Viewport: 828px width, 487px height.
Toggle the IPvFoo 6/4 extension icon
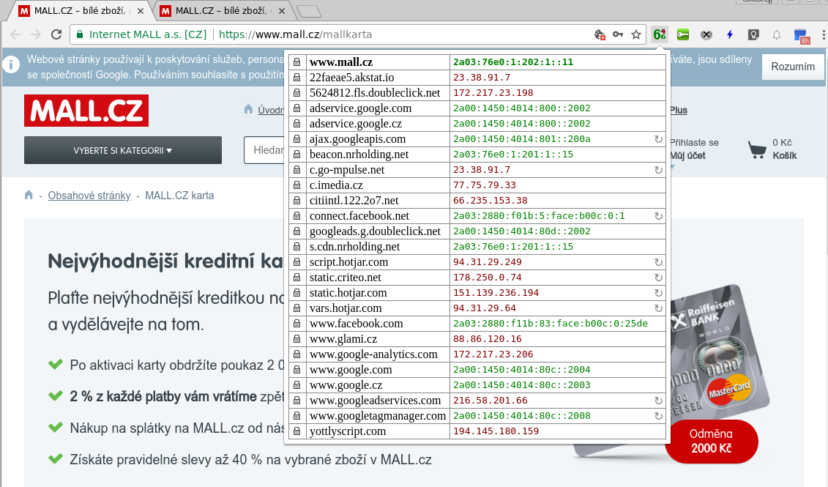coord(660,35)
